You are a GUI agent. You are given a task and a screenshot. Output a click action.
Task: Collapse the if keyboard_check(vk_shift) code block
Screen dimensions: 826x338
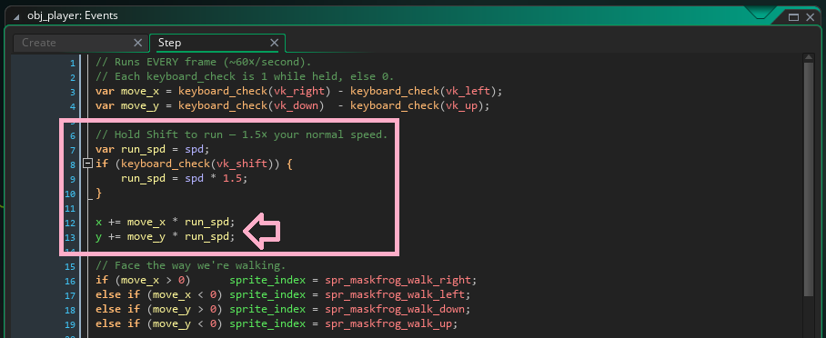click(x=88, y=164)
